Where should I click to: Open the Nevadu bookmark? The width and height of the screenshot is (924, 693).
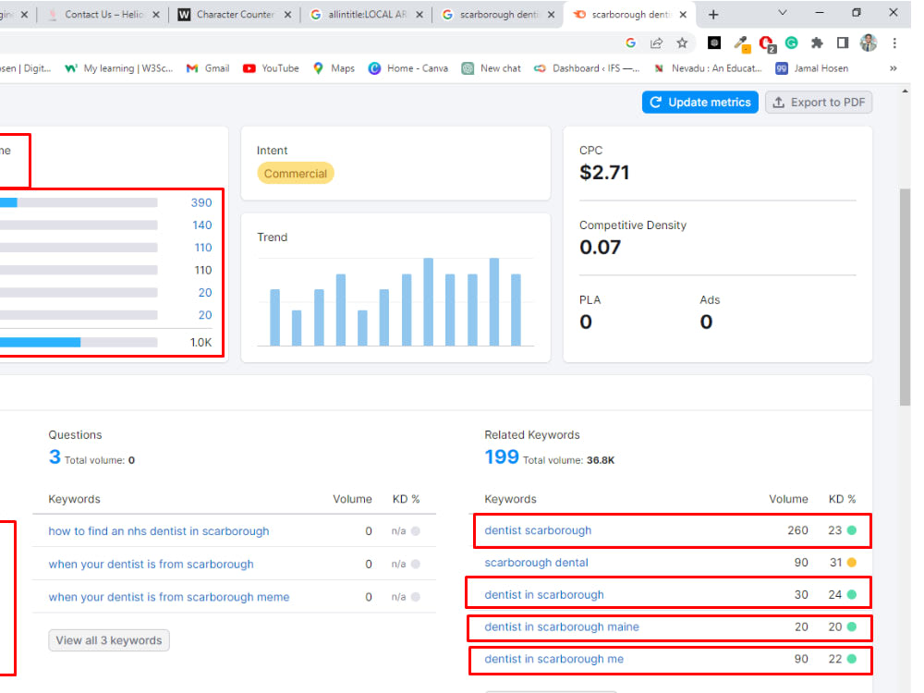click(x=708, y=68)
